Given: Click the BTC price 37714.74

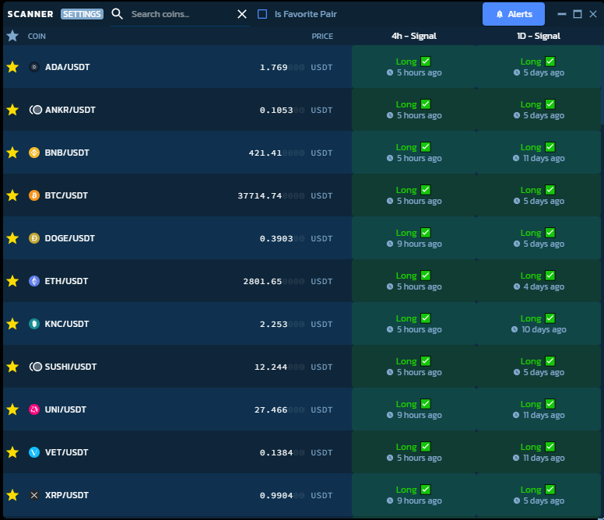Looking at the screenshot, I should click(x=260, y=195).
